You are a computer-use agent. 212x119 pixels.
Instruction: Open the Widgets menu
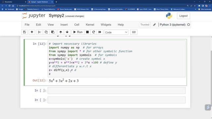coord(106,25)
